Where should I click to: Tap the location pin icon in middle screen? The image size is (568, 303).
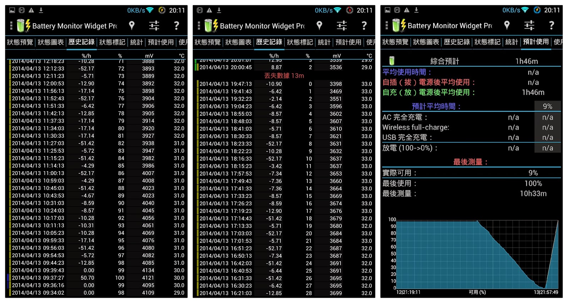click(x=319, y=25)
